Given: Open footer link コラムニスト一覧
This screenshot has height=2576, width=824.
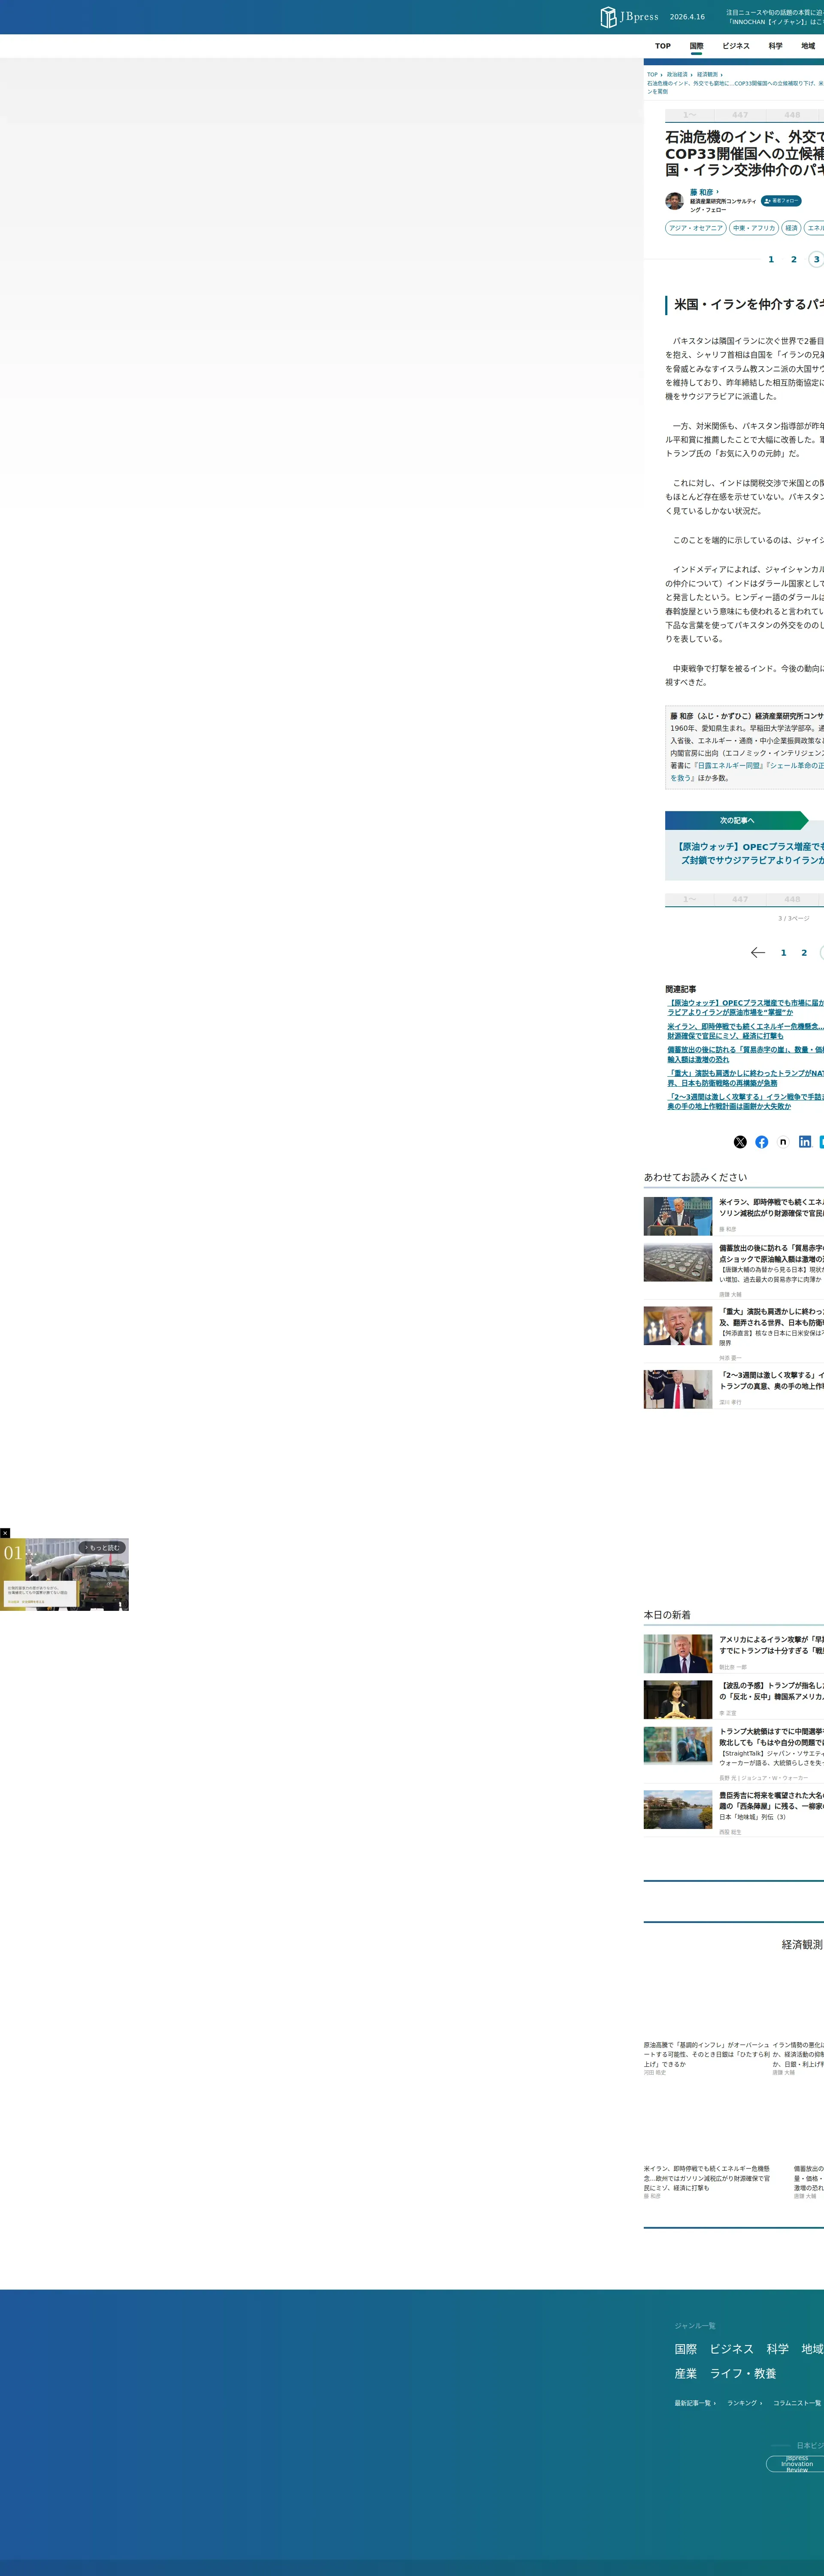Looking at the screenshot, I should [x=797, y=2403].
